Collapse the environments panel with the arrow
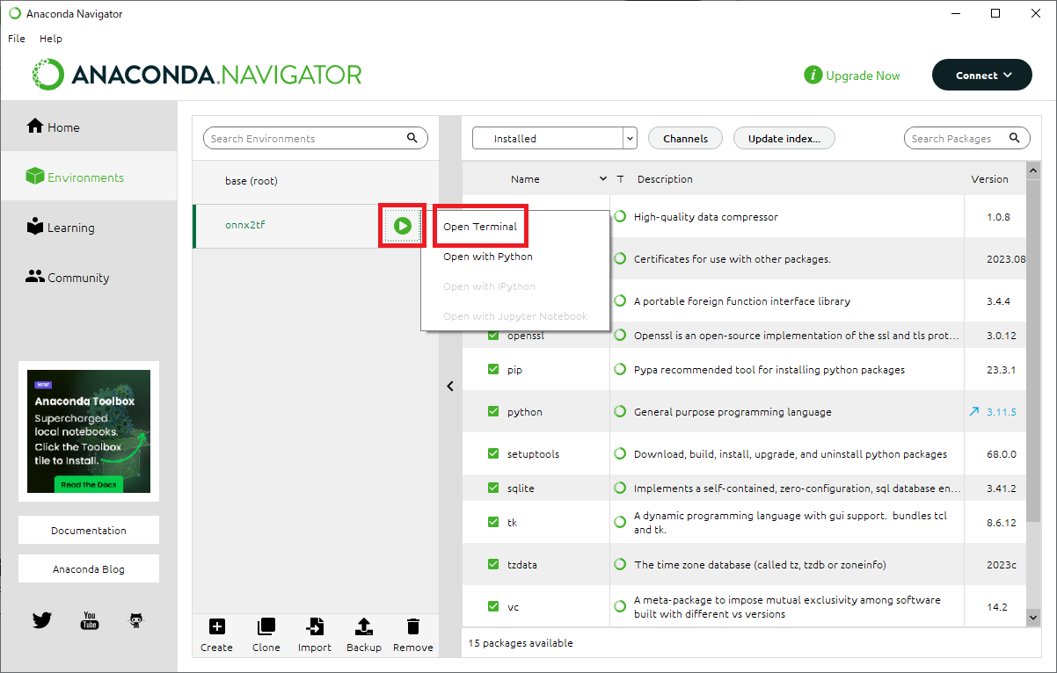 (x=450, y=386)
